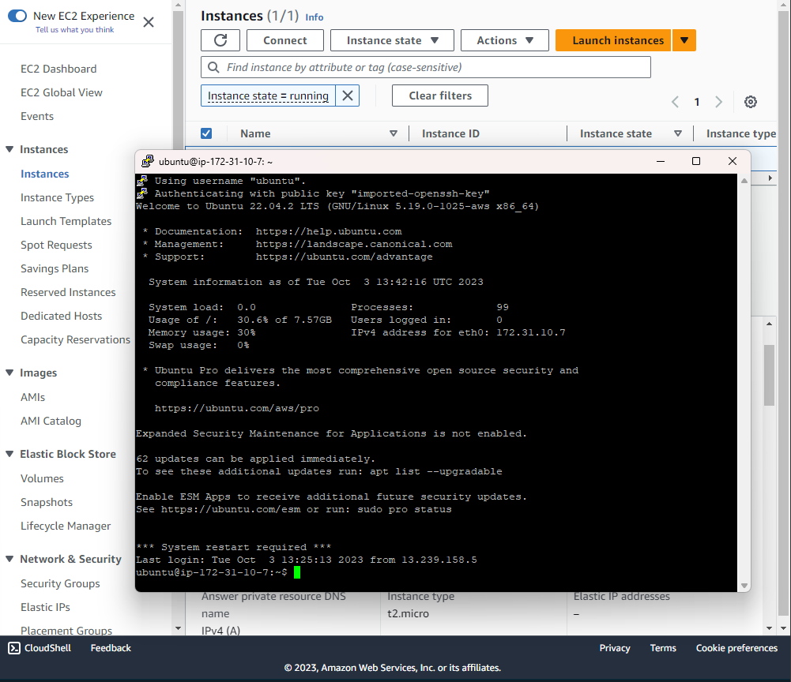Viewport: 791px width, 682px height.
Task: Open Cookie preferences in footer
Action: (736, 648)
